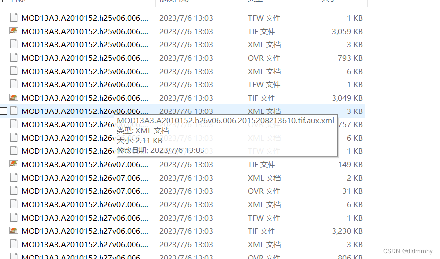The height and width of the screenshot is (259, 440).
Task: Click the image icon of the 3,049 KB TIF file
Action: pyautogui.click(x=14, y=98)
